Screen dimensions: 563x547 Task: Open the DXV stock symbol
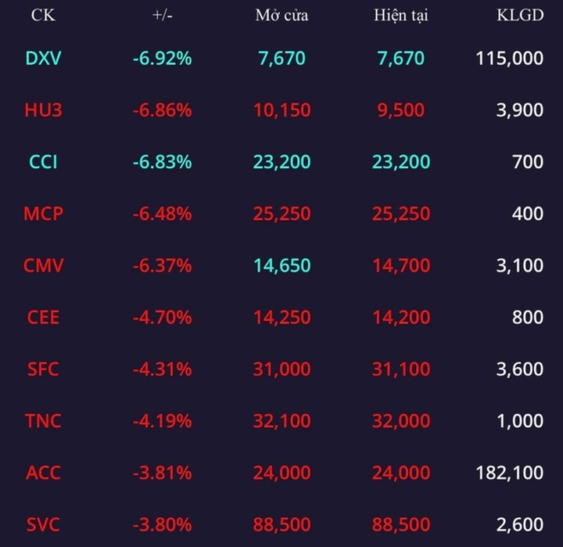[x=43, y=59]
